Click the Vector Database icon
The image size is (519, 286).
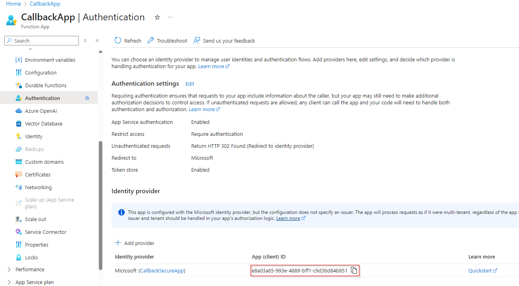18,123
